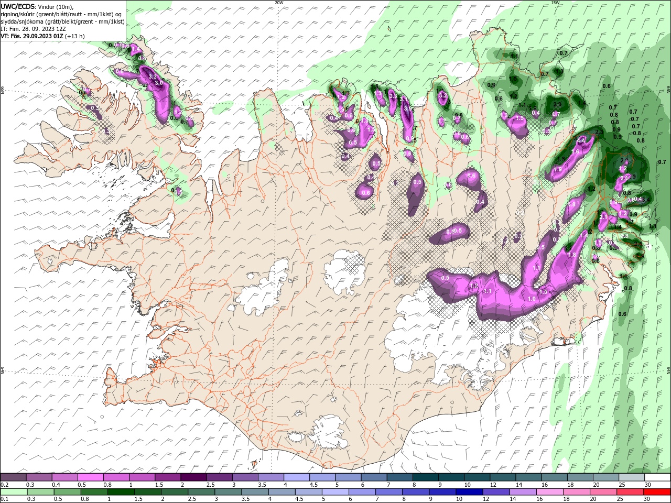This screenshot has width=671, height=503.
Task: Click the '20W' longitude label at the map top
Action: tap(279, 3)
